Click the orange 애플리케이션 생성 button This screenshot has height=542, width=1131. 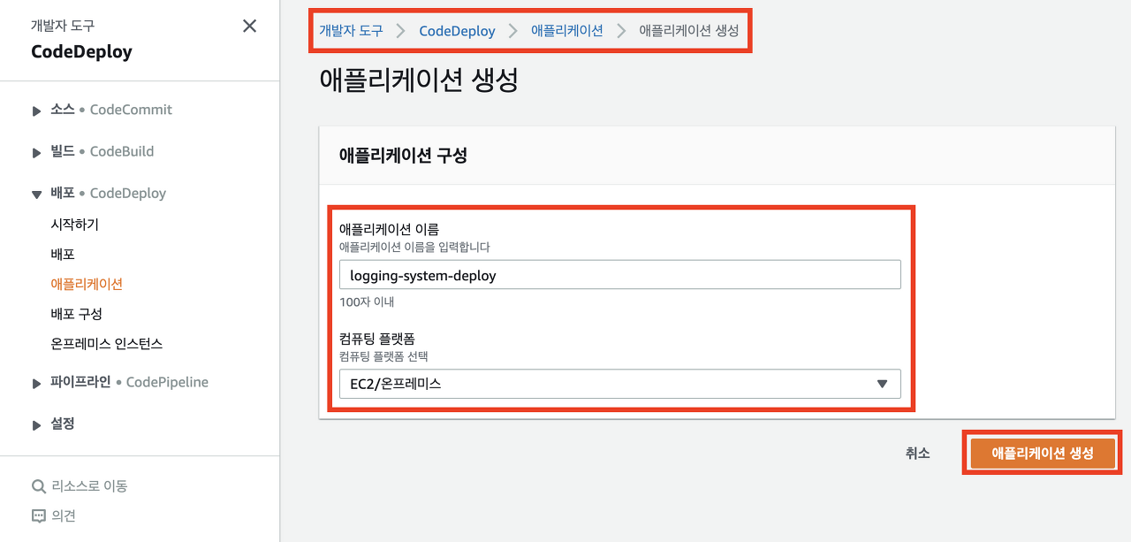pos(1043,452)
